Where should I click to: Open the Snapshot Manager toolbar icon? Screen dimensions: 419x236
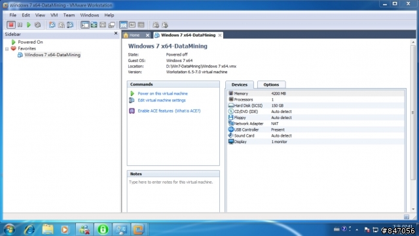tap(70, 25)
